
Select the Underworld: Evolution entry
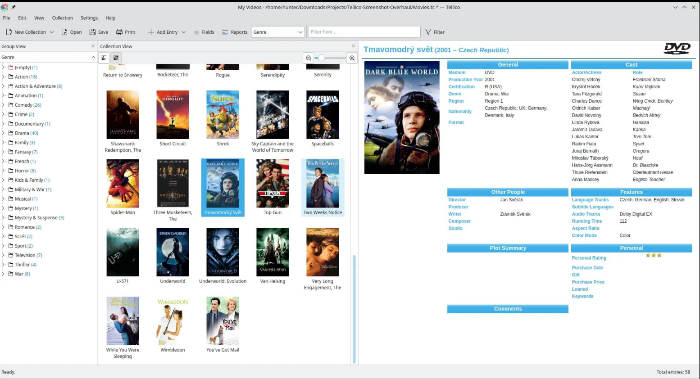click(x=223, y=256)
